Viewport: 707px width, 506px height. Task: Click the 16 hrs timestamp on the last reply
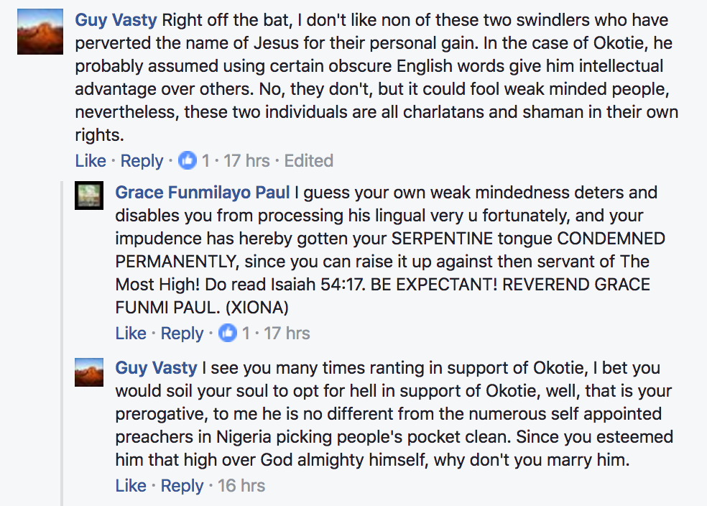click(242, 486)
